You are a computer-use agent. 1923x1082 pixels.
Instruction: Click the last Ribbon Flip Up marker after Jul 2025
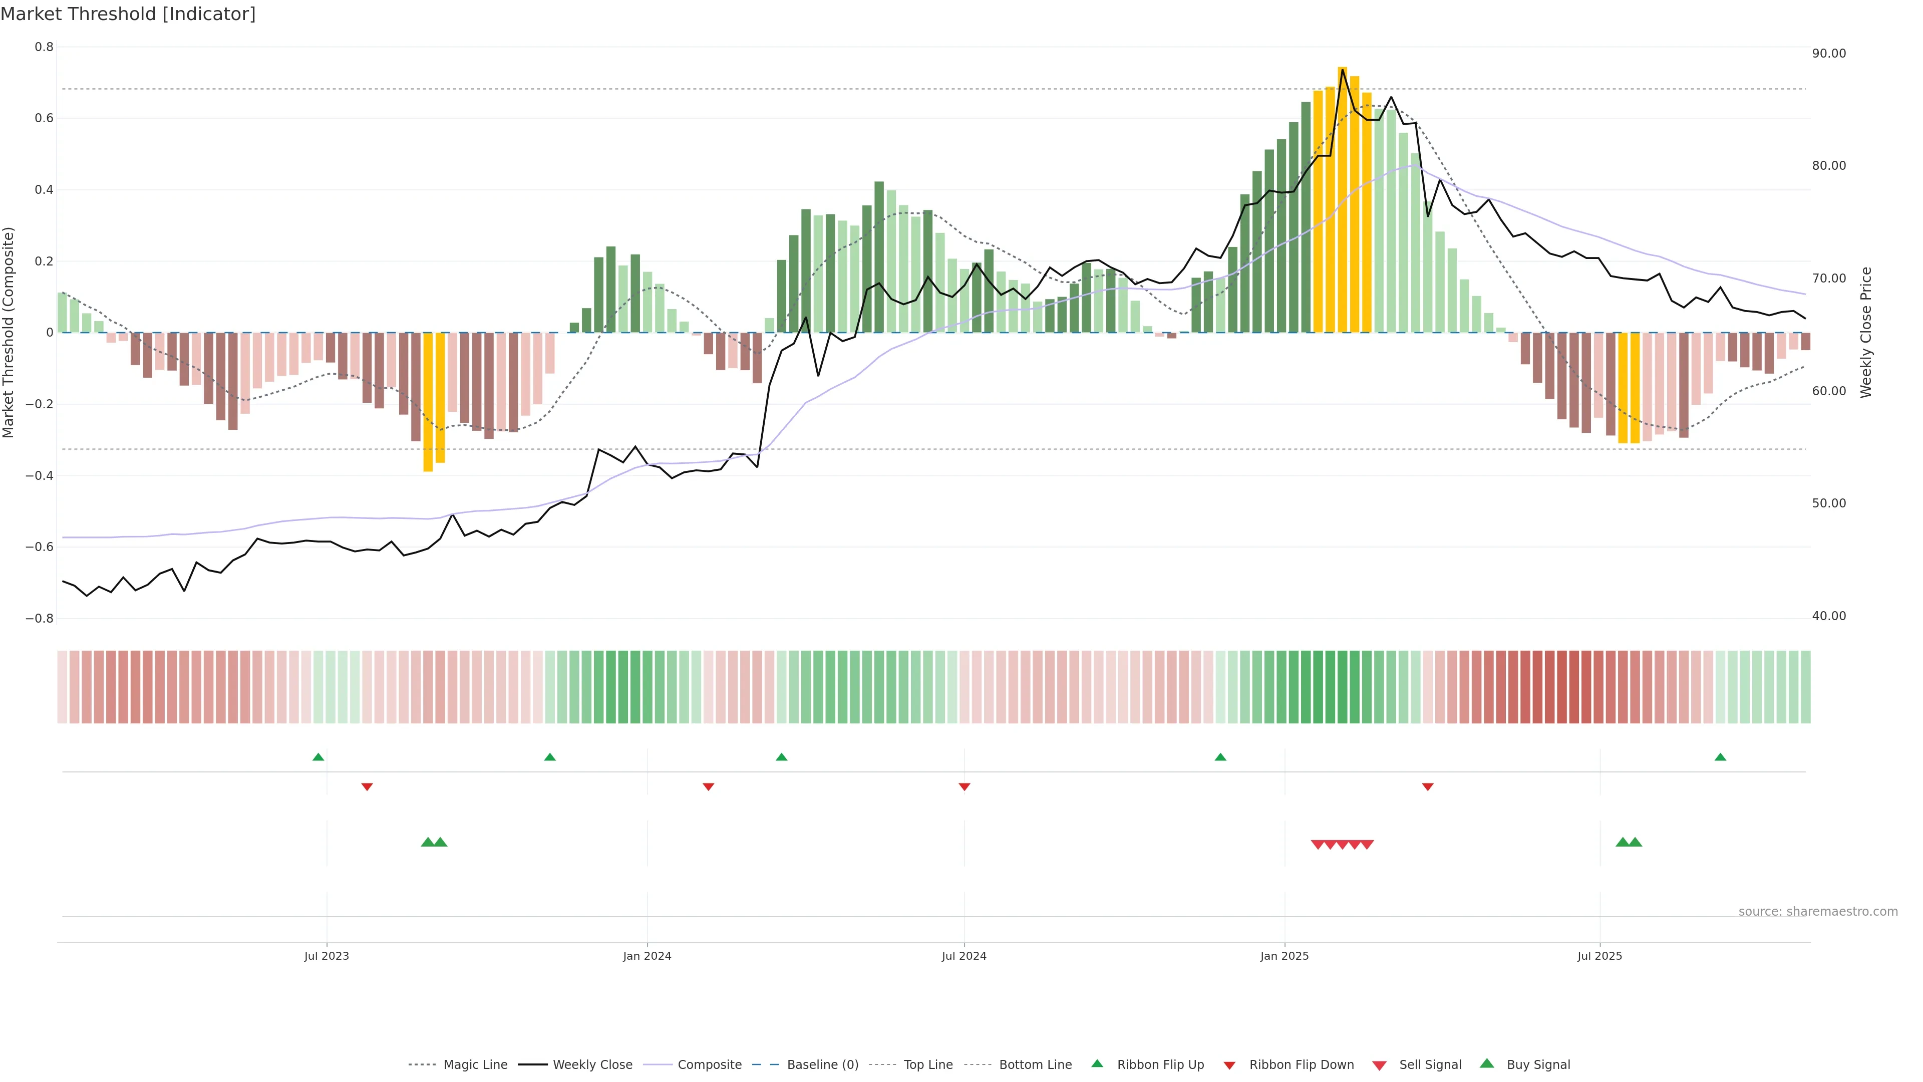click(1720, 757)
